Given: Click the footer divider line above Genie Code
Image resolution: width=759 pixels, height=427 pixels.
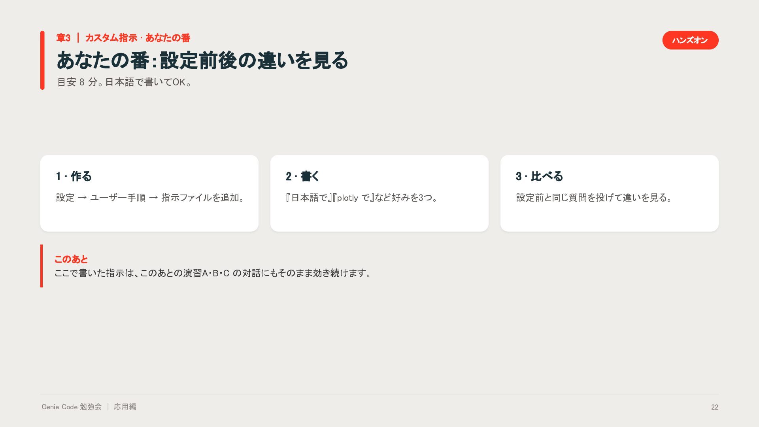Looking at the screenshot, I should pyautogui.click(x=379, y=394).
